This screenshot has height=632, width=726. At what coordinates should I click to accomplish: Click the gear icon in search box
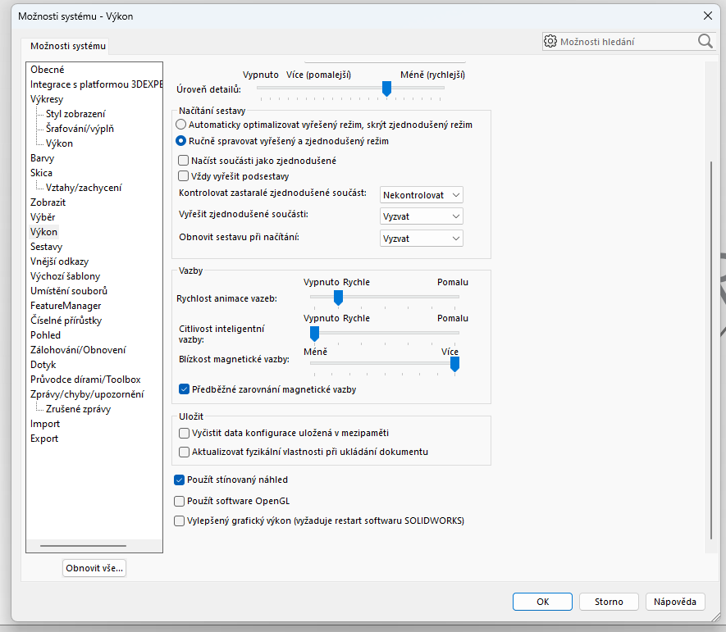pyautogui.click(x=550, y=41)
